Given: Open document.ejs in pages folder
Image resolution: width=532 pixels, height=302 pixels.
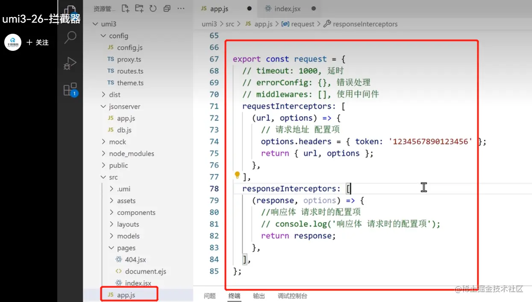Looking at the screenshot, I should click(x=146, y=271).
